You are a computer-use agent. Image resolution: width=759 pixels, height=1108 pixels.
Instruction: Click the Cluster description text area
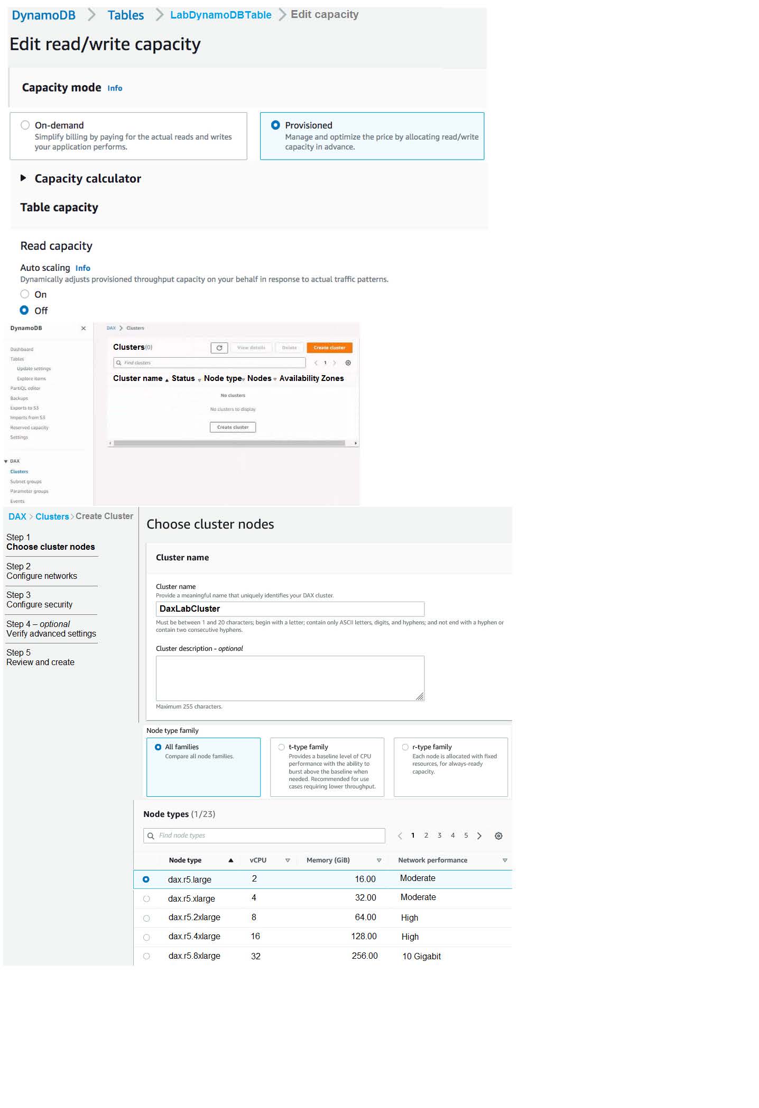290,678
